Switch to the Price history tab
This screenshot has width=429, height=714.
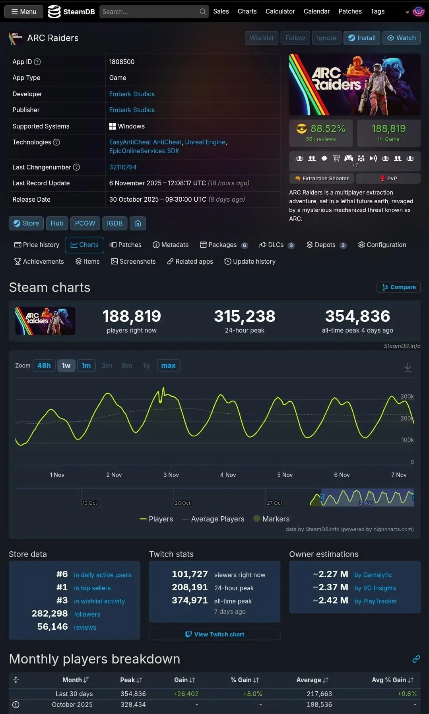pyautogui.click(x=37, y=245)
